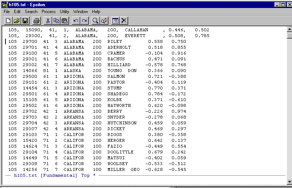The image size is (292, 188).
Task: Open the Search menu
Action: coord(31,12)
